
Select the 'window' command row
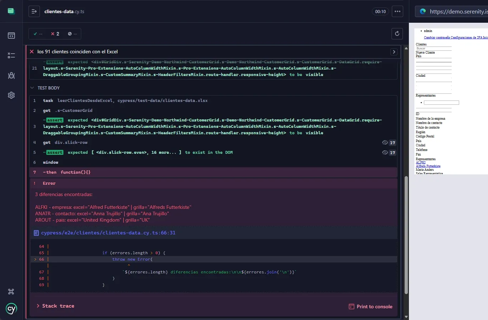[x=213, y=162]
